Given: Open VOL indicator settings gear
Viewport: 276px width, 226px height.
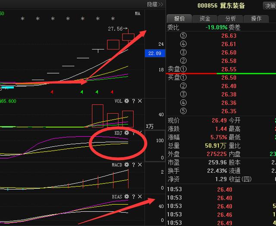Looking at the screenshot, I should pyautogui.click(x=126, y=101).
